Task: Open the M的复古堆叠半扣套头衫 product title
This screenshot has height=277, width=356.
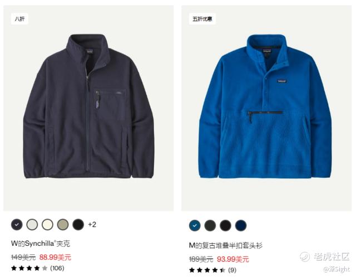Action: (x=226, y=245)
